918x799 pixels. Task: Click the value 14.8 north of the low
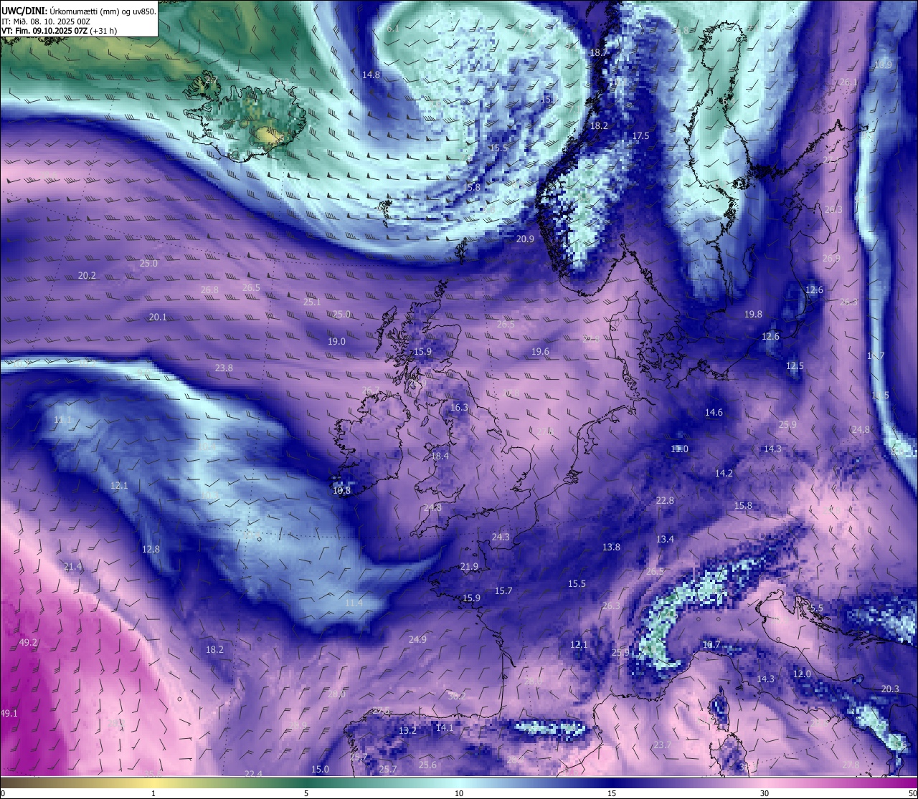(371, 75)
